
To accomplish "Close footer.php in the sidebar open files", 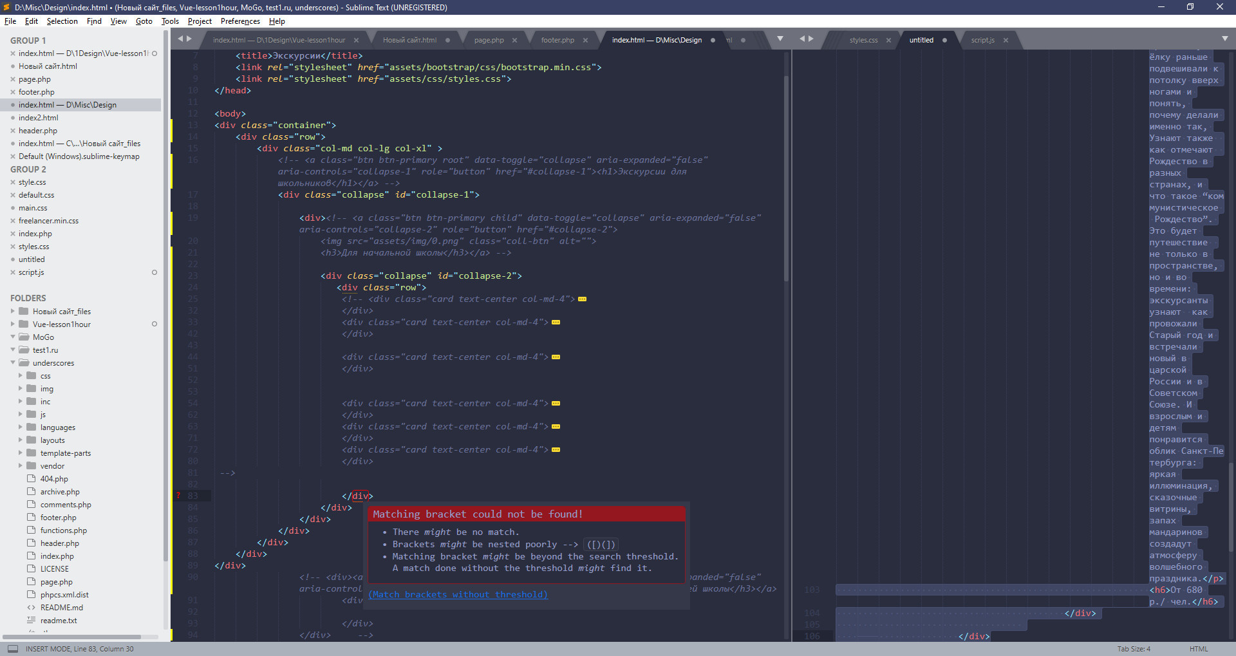I will [x=12, y=92].
